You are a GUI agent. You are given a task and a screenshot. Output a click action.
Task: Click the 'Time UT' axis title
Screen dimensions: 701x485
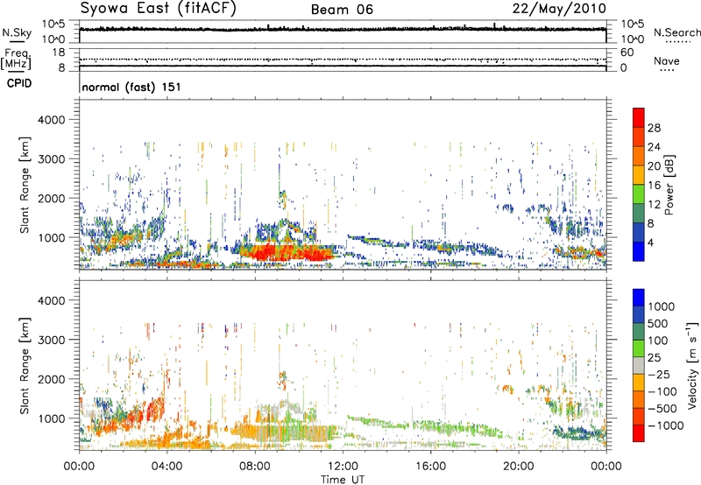[343, 480]
